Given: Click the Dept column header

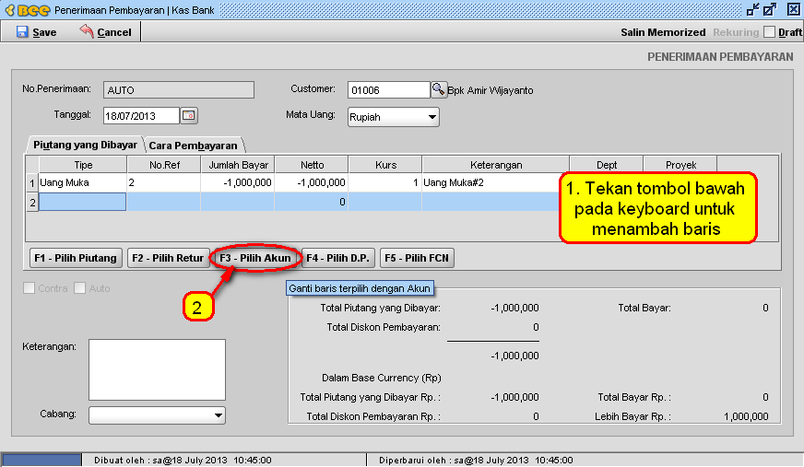Looking at the screenshot, I should click(607, 165).
